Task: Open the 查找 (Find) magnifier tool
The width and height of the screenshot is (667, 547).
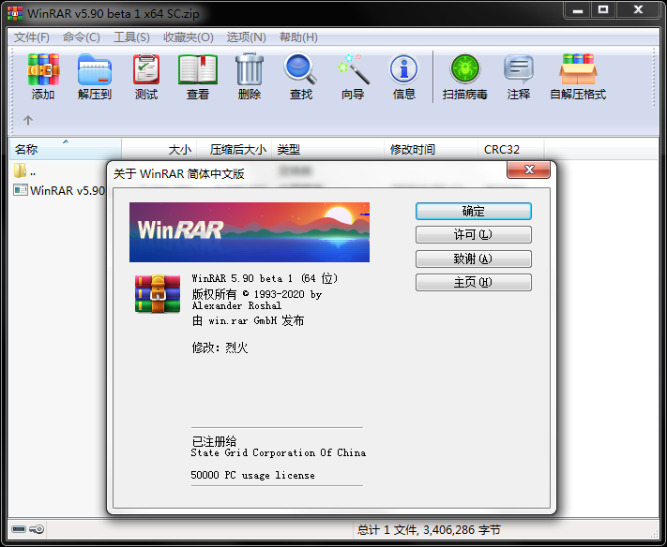Action: coord(301,77)
